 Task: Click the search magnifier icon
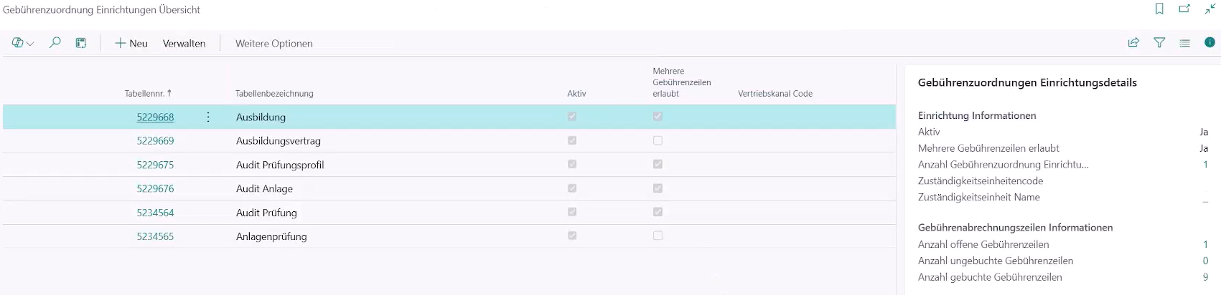click(55, 43)
